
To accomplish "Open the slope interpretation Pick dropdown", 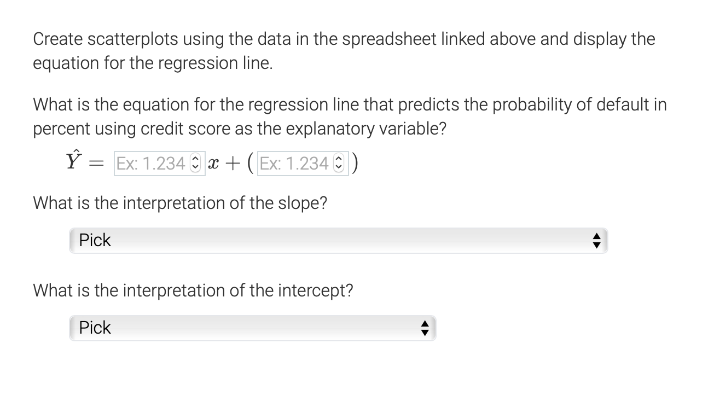I will [x=339, y=241].
